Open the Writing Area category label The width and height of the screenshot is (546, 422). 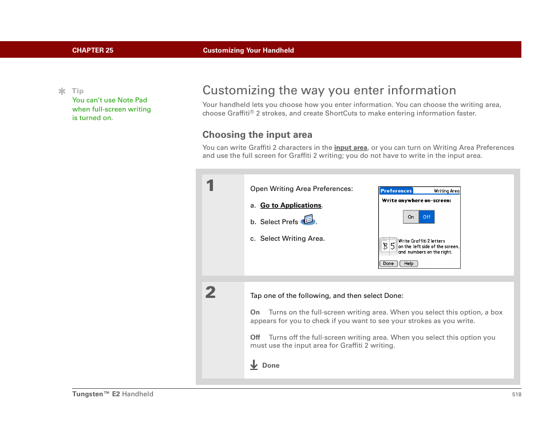click(x=446, y=191)
